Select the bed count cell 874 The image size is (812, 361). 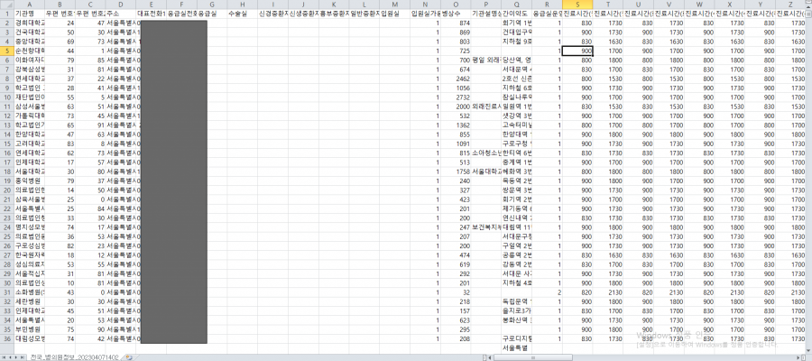[x=456, y=23]
